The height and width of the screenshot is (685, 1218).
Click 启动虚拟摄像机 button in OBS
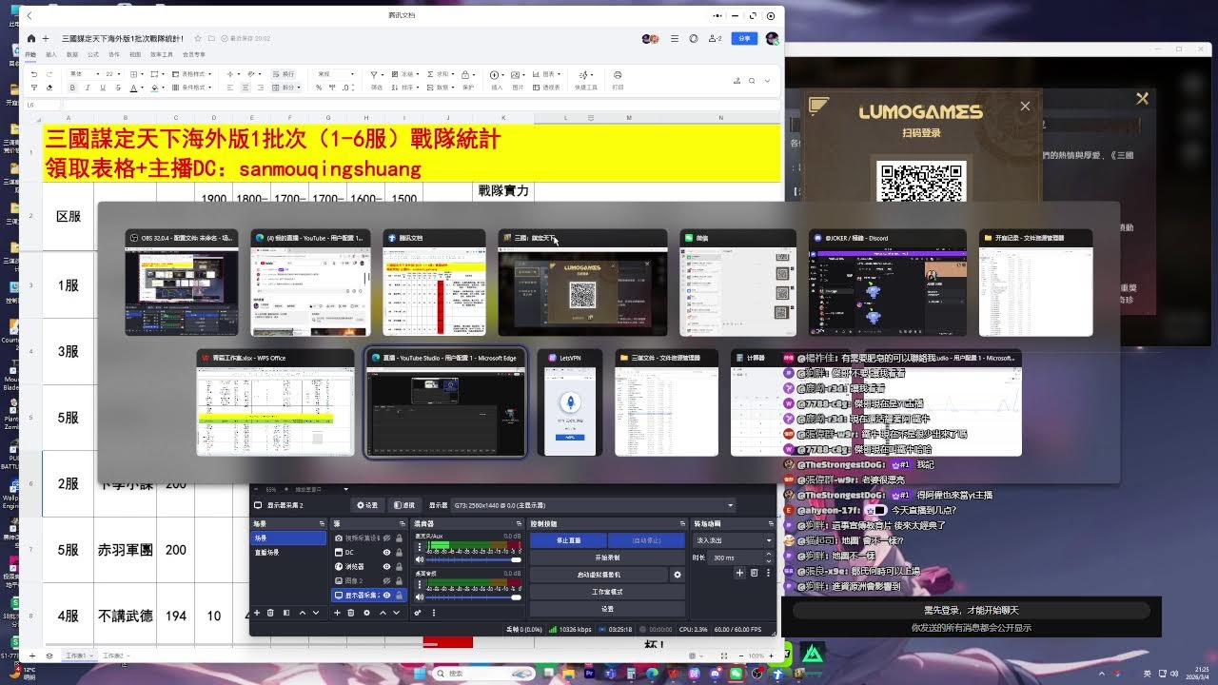[x=599, y=574]
